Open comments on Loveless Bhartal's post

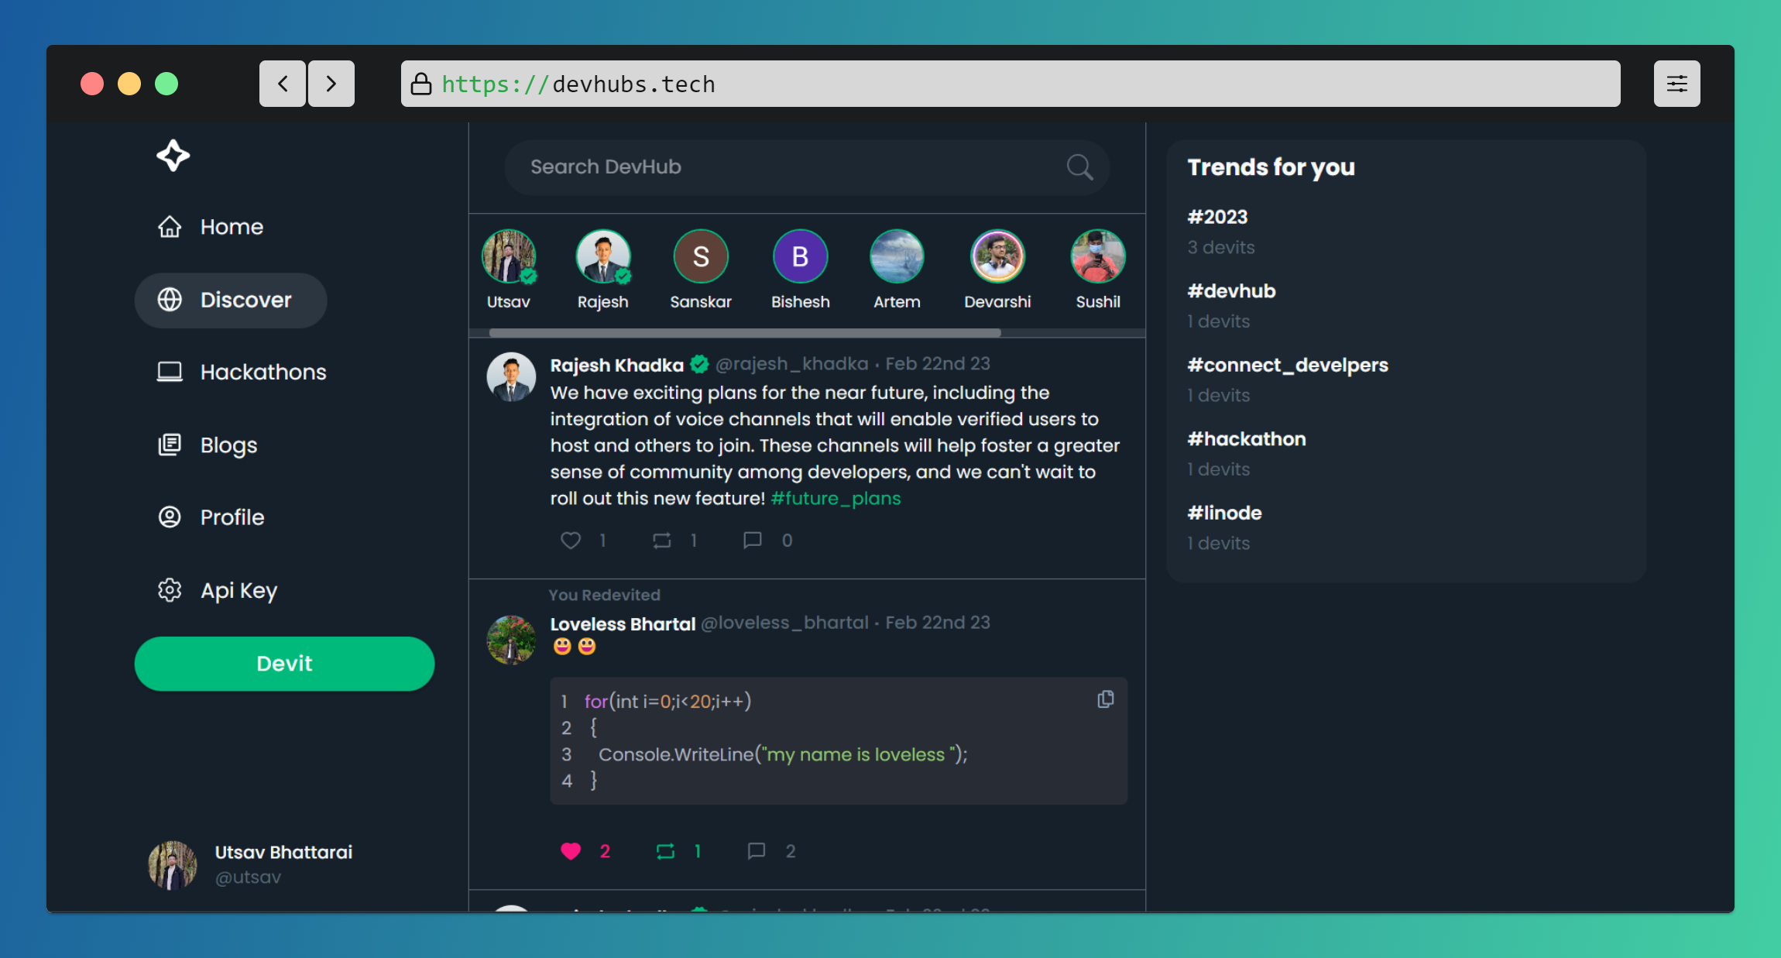tap(757, 851)
